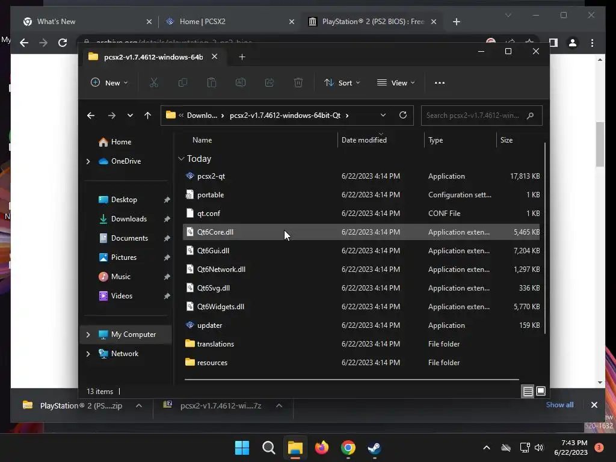The width and height of the screenshot is (616, 462).
Task: Click the Cut icon in Explorer toolbar
Action: click(x=153, y=82)
